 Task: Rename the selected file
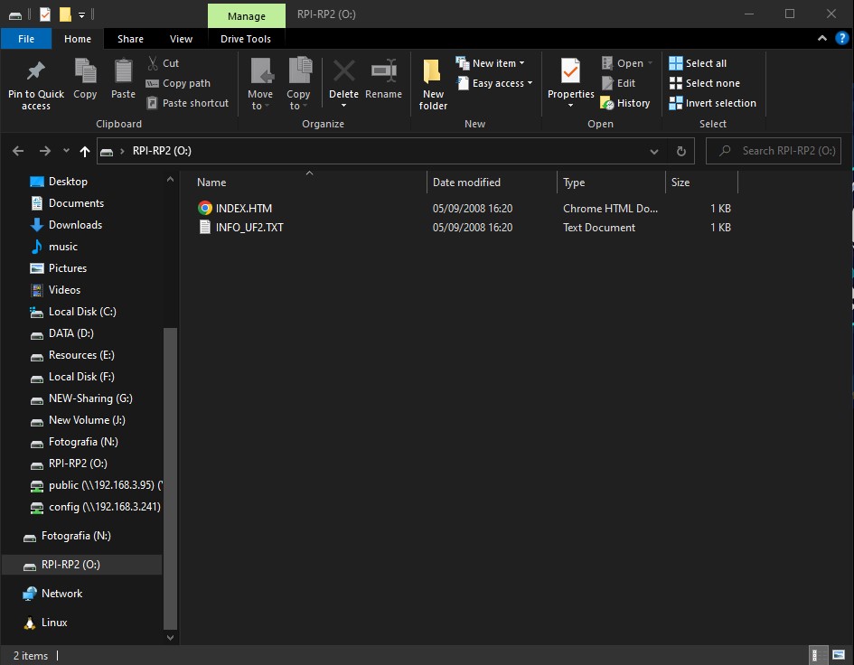[383, 80]
